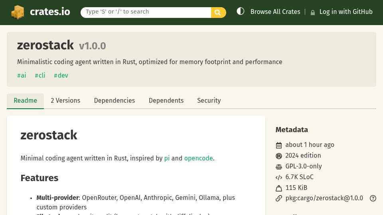This screenshot has height=215, width=383.
Task: Click the calendar icon in Metadata
Action: [x=279, y=145]
